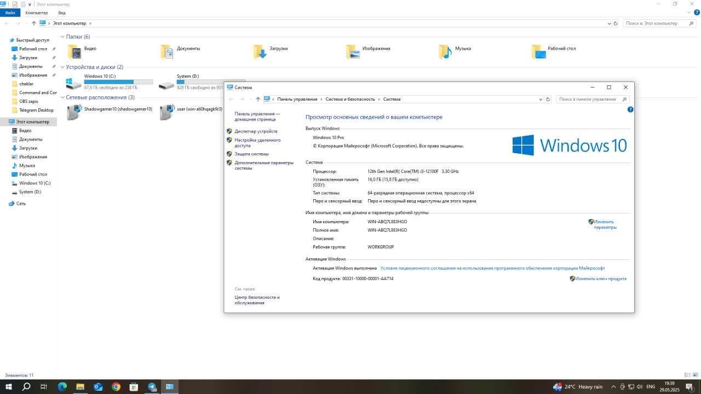This screenshot has height=394, width=701.
Task: Refresh the Система window address bar
Action: point(548,99)
